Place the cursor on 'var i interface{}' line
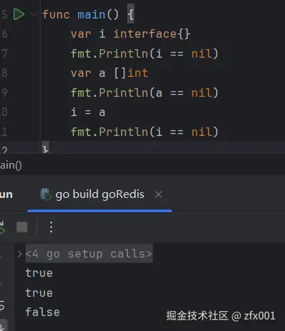Screen dimensions: 285x331 [130, 33]
